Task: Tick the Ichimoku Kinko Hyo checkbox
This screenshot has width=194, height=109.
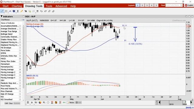Action: tap(20, 56)
